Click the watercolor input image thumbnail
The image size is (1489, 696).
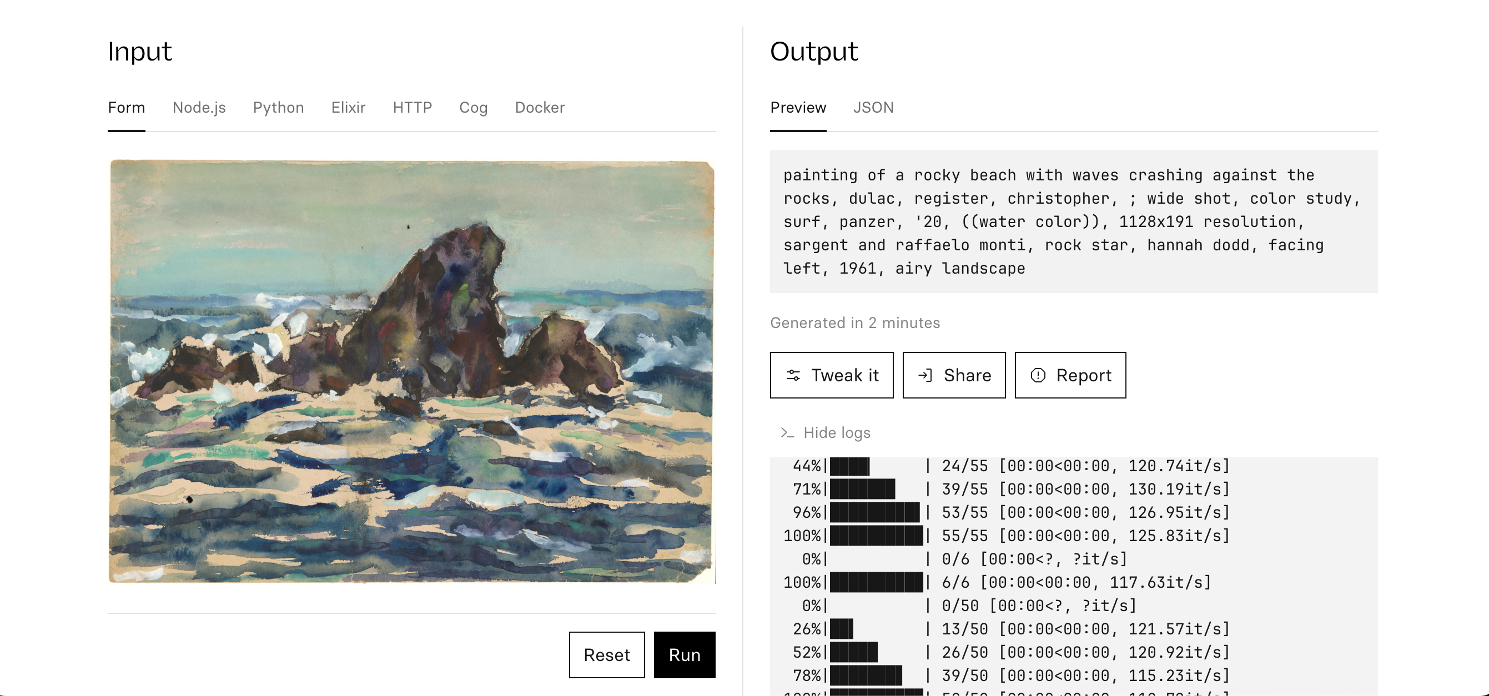(x=411, y=371)
